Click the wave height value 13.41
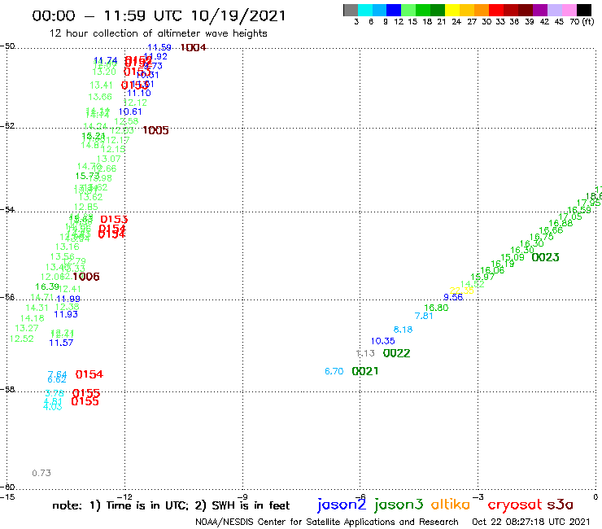602x529 pixels. 102,85
